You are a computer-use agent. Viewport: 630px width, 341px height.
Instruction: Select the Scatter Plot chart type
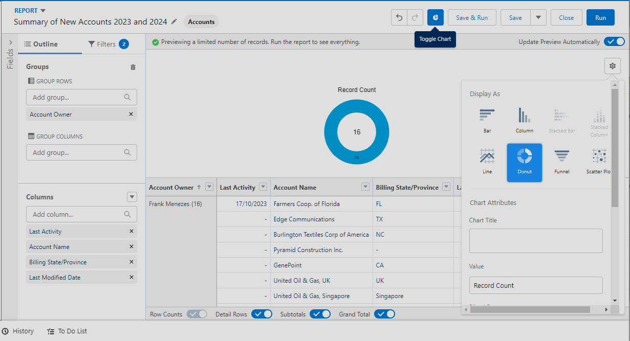pos(598,162)
